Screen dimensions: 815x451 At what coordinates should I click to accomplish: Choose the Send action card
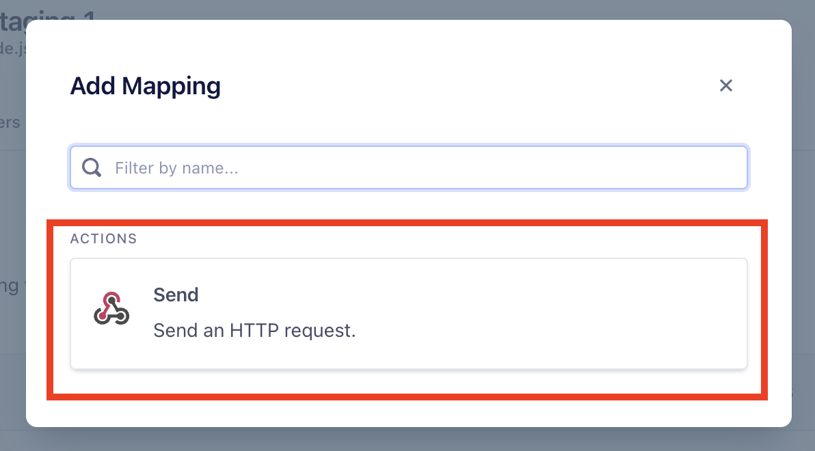(409, 314)
